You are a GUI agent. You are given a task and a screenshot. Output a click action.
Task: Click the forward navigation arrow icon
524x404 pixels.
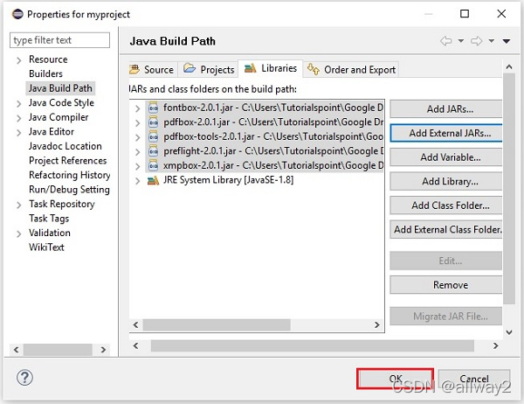(477, 41)
